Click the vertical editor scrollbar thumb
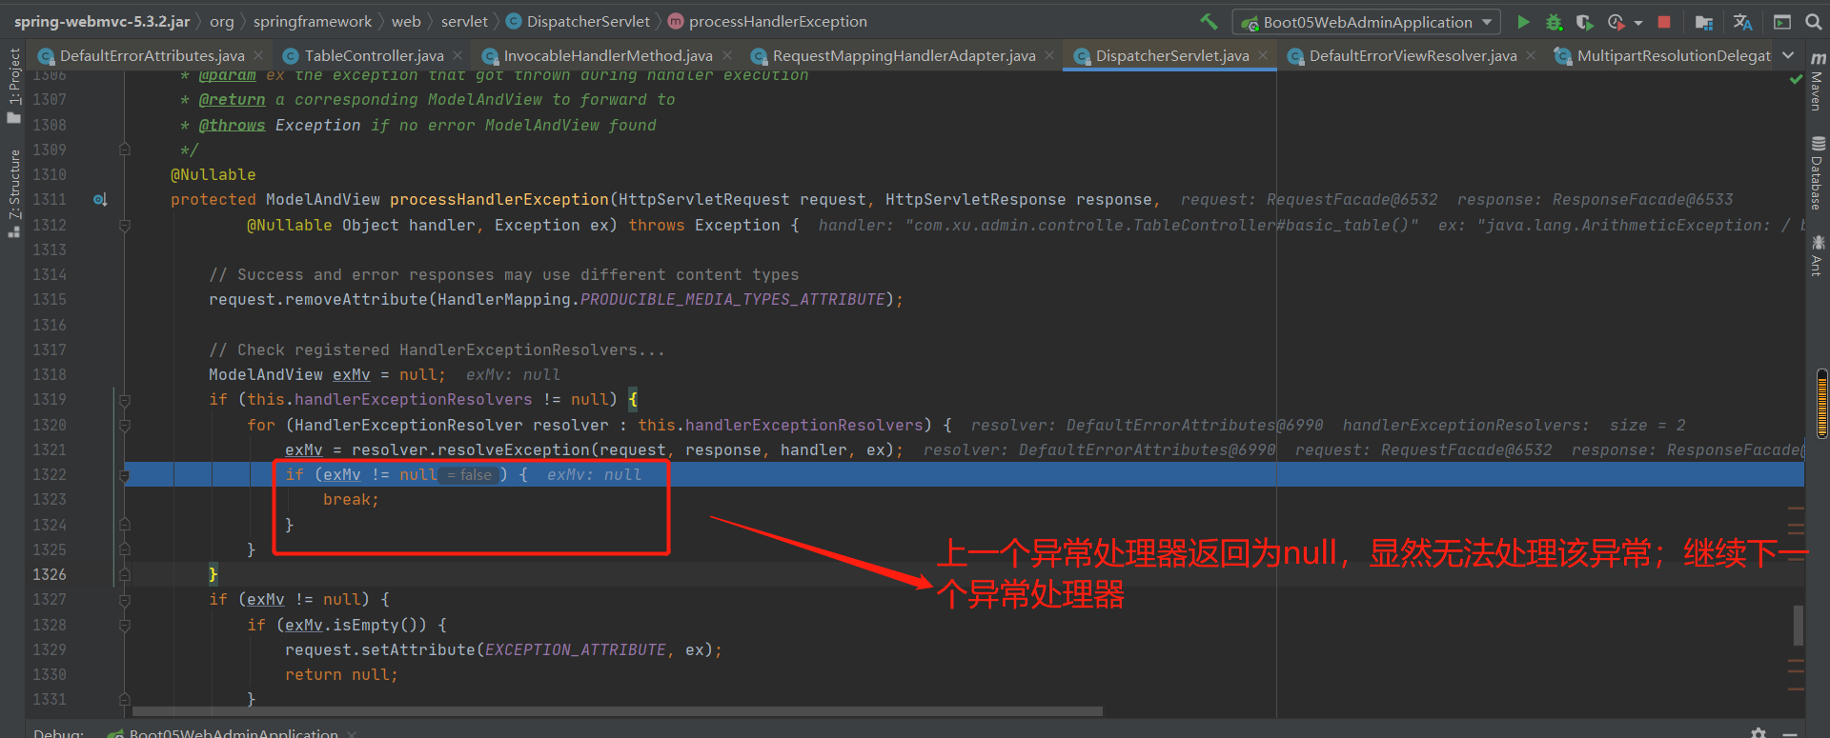 (1799, 626)
